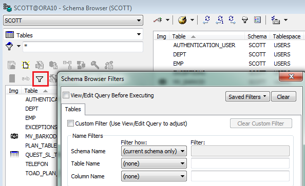Select AUTHENTICATION_USER row in right panel
This screenshot has width=305, height=186.
point(204,45)
